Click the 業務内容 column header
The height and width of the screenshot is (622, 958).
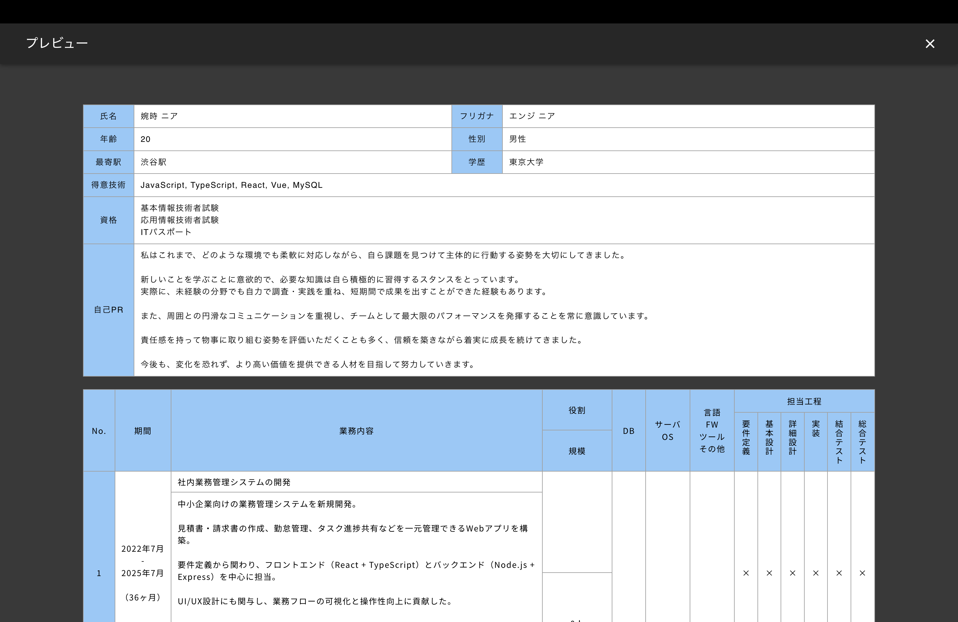[x=356, y=431]
